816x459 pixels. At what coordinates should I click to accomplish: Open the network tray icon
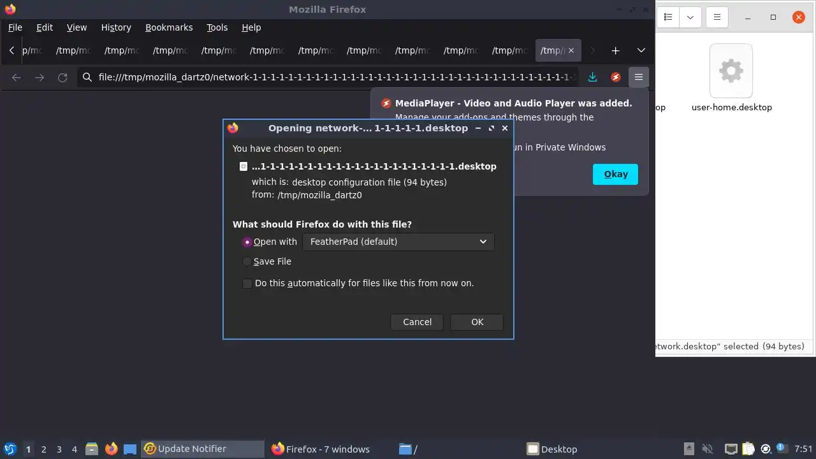pos(731,449)
